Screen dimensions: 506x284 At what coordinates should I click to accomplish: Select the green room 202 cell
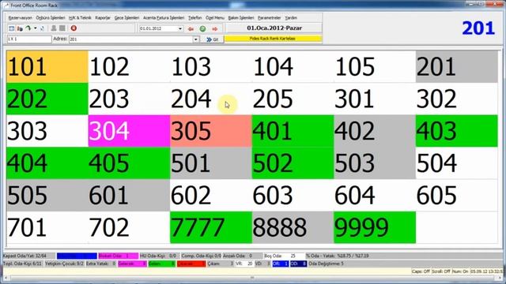point(47,99)
